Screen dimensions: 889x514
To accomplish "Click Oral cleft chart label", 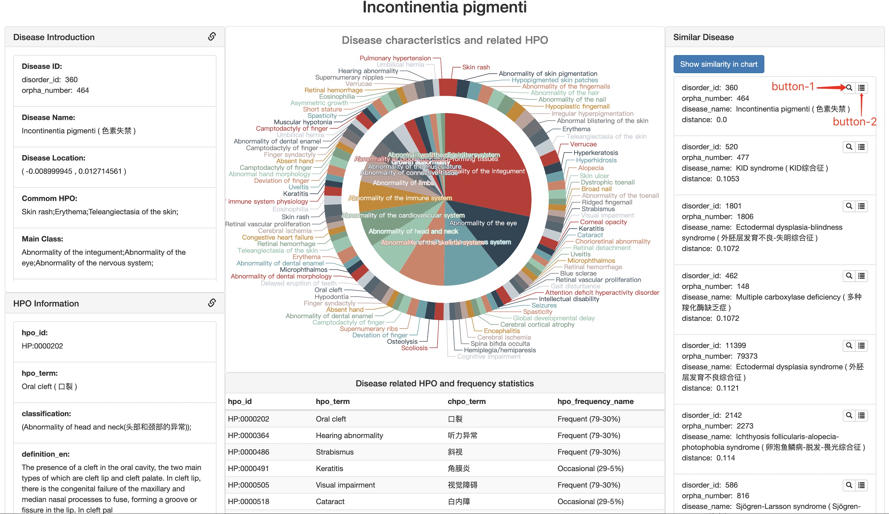I will tap(328, 289).
